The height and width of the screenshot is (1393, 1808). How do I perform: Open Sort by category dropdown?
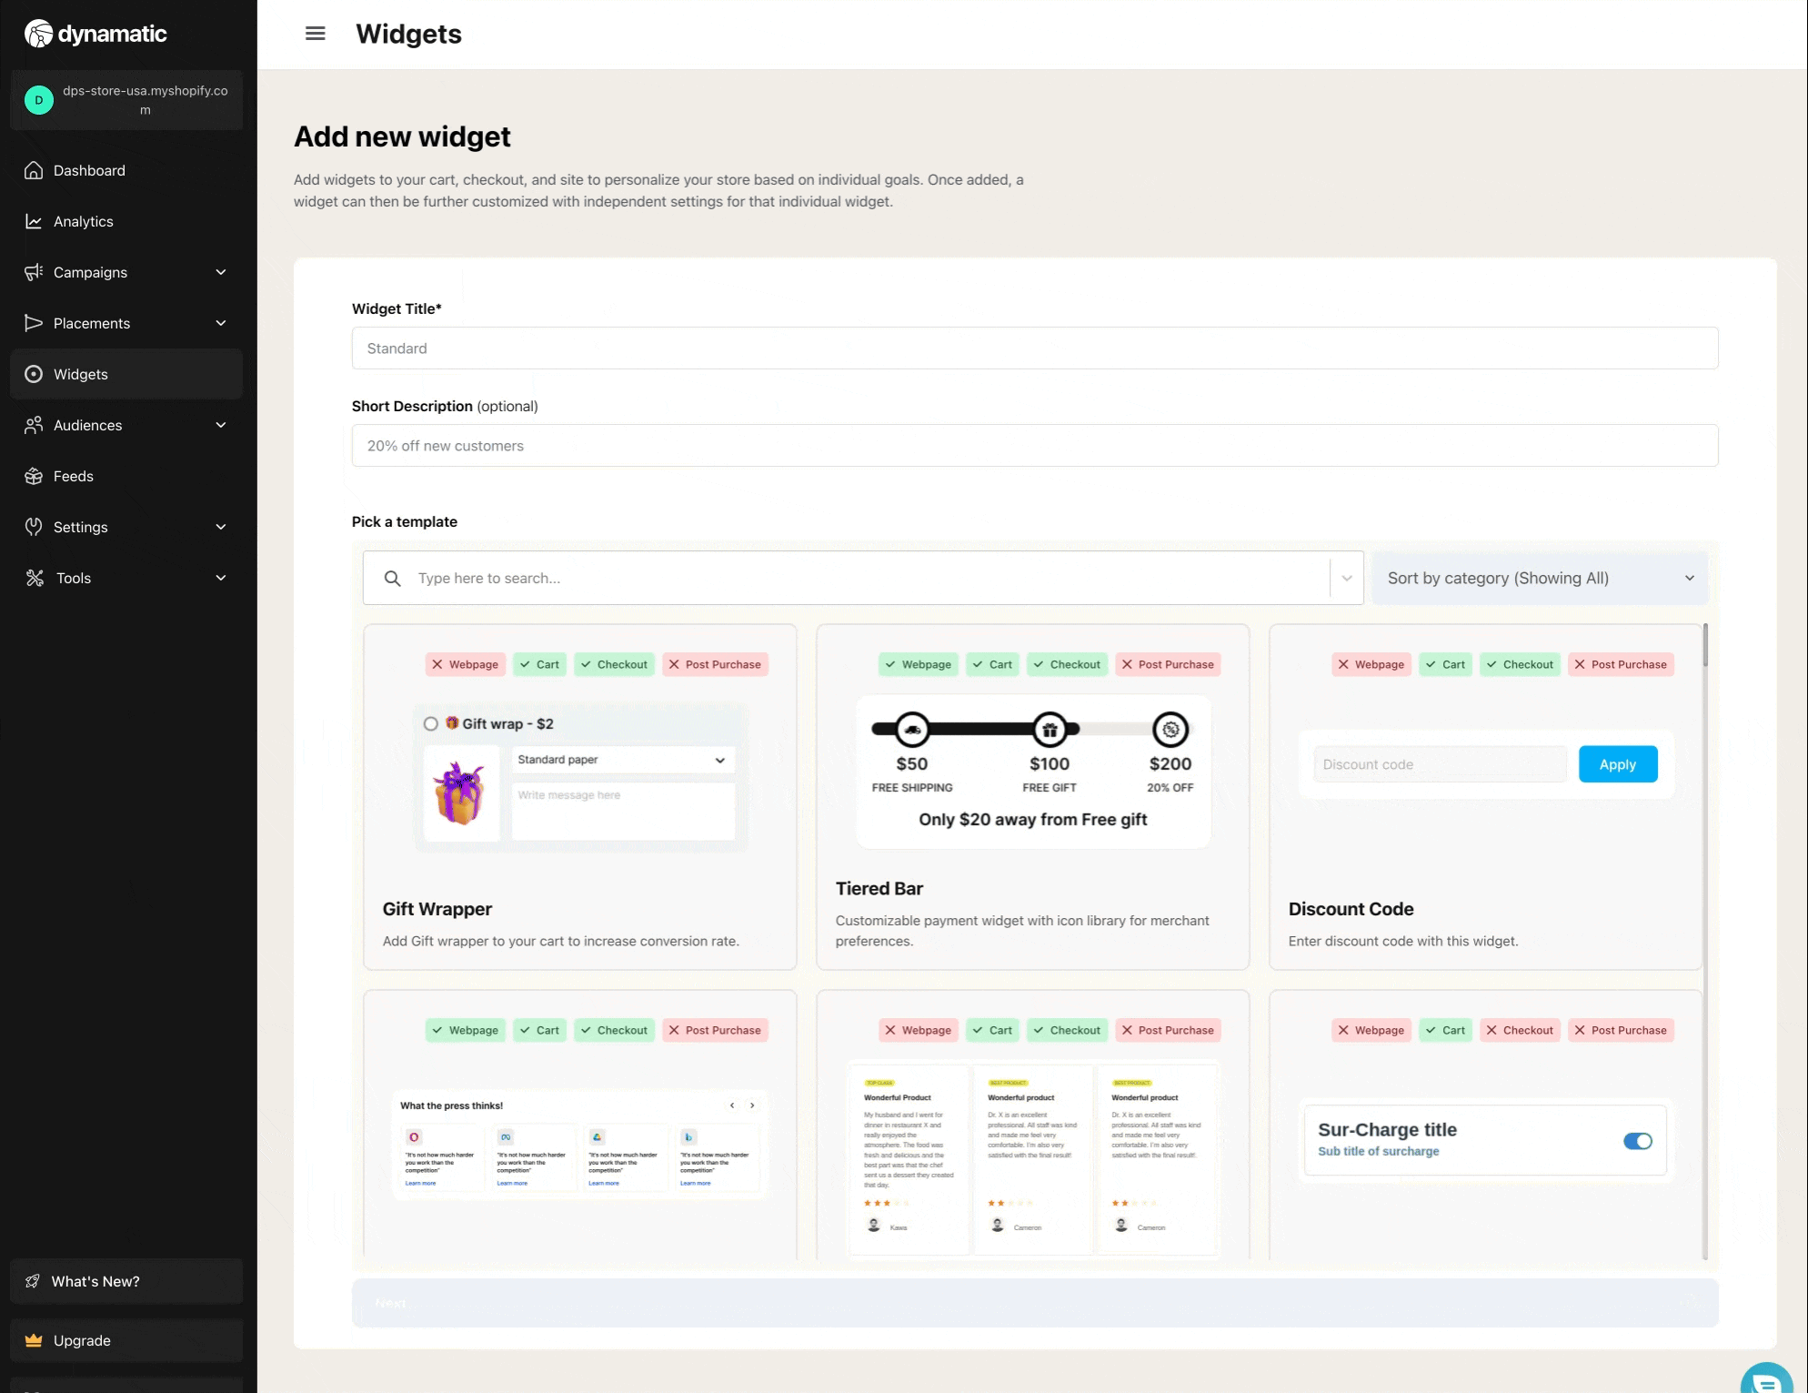[x=1540, y=579]
